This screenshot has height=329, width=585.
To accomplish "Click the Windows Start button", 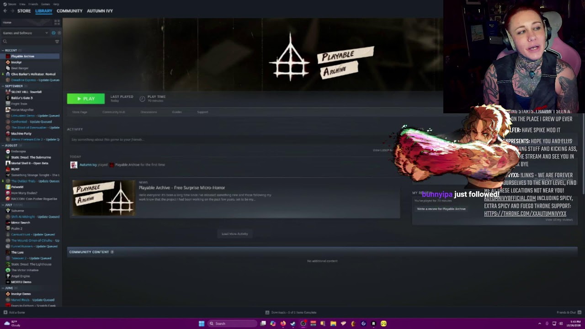I will point(202,324).
